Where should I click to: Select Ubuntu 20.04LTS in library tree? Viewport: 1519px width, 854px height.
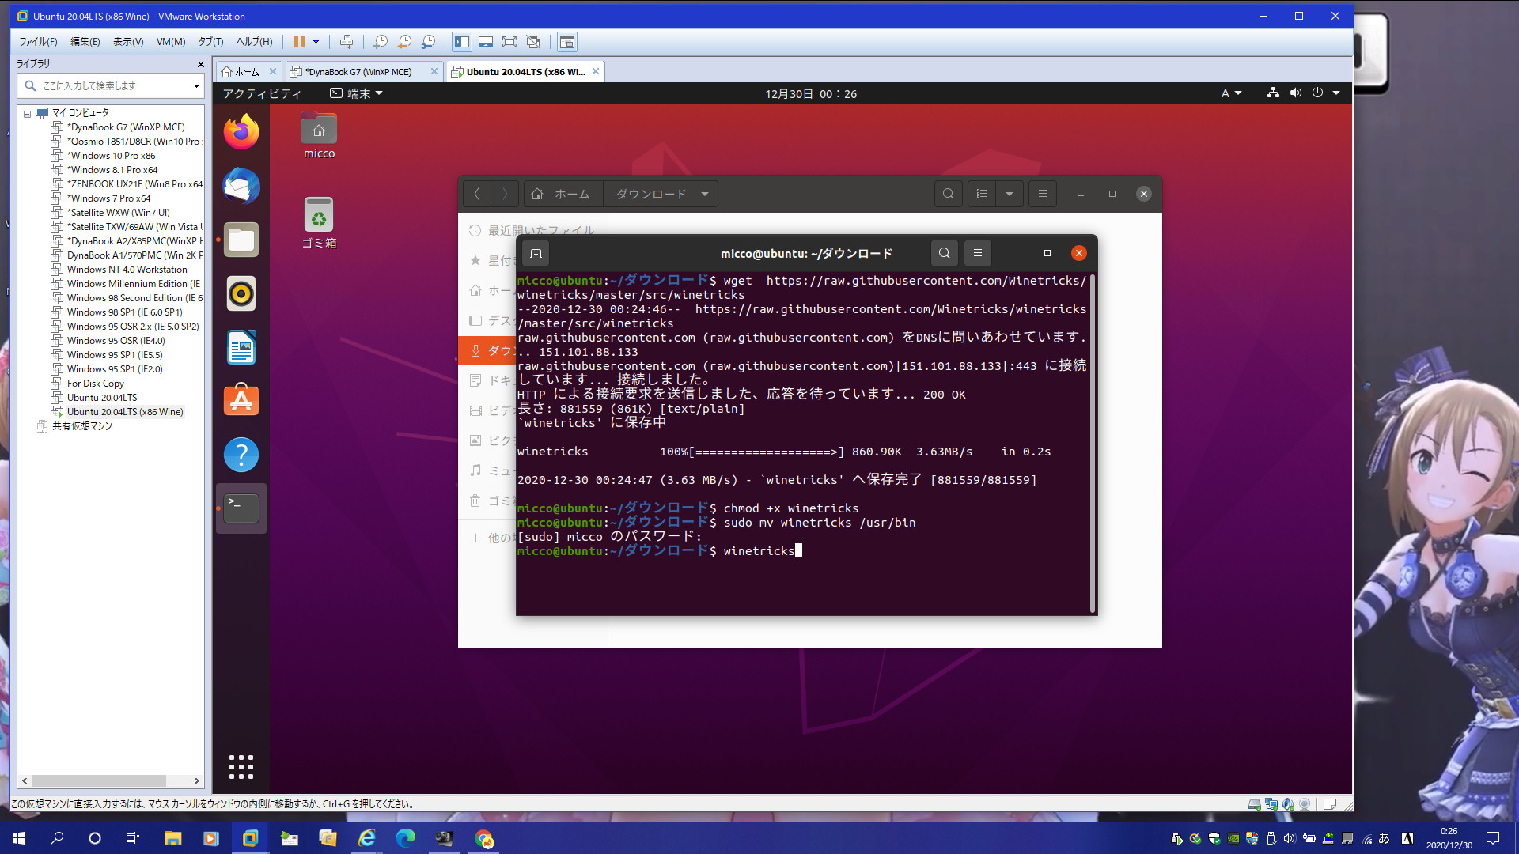pos(101,398)
